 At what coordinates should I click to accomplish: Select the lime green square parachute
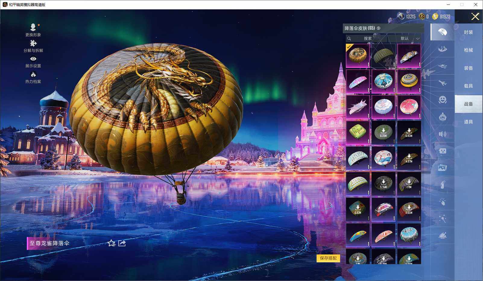(x=358, y=133)
